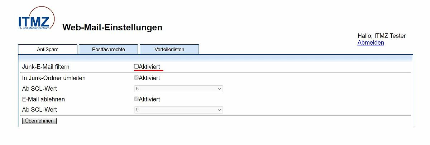This screenshot has width=430, height=145.
Task: Click Aktiviert beside In Junk-Ordner umleiten
Action: (149, 78)
